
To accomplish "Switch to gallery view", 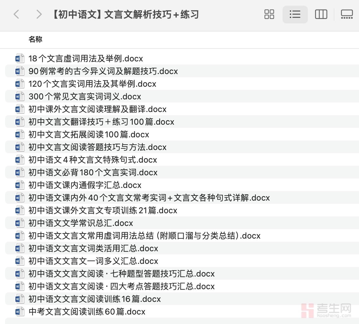I will 347,14.
